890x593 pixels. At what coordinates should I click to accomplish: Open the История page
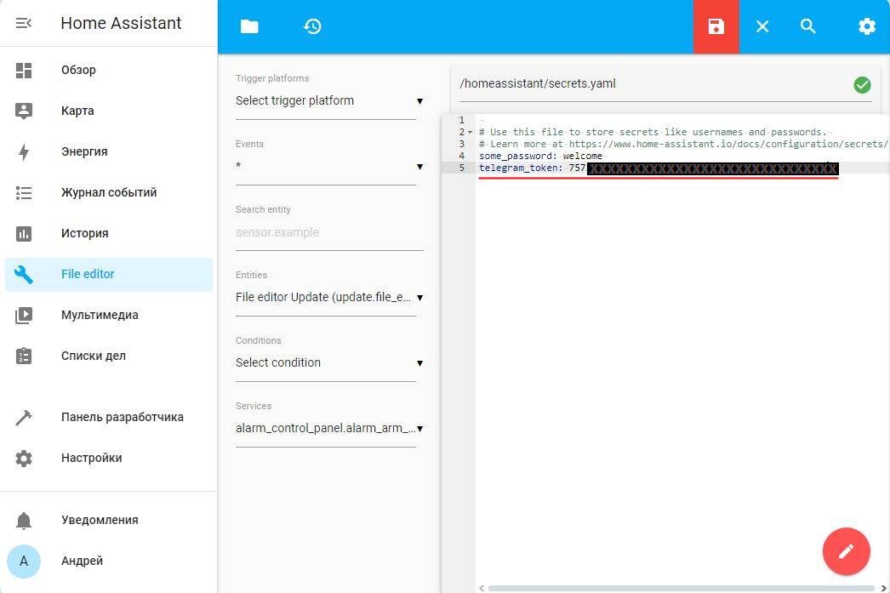pyautogui.click(x=108, y=233)
